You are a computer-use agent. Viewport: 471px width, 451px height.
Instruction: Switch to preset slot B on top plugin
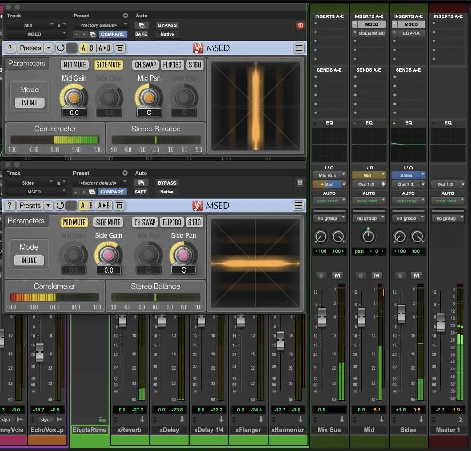tap(92, 48)
